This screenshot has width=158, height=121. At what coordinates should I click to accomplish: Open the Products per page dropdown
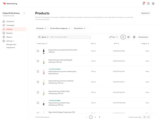point(146,117)
